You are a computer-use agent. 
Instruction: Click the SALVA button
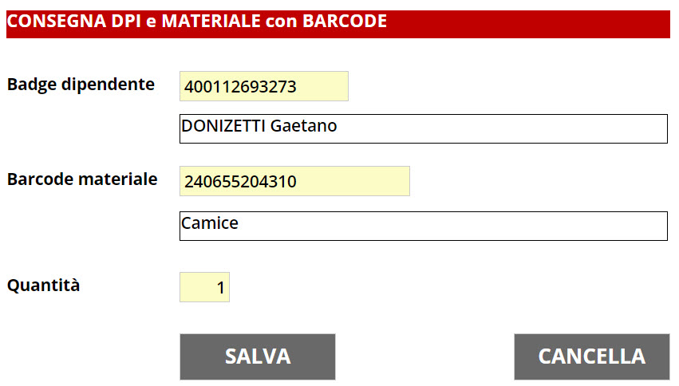tap(257, 356)
